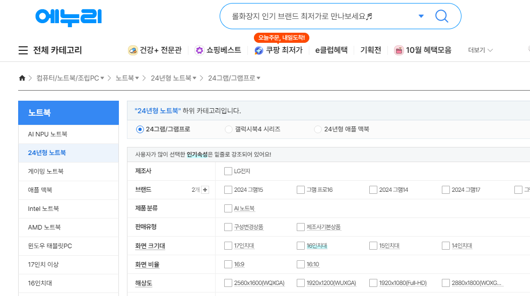Check the 구성변경상품 checkbox
The height and width of the screenshot is (296, 530).
point(228,227)
